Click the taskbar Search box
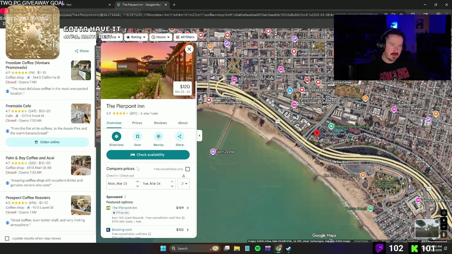Screen dimensions: 452x254 click(x=195, y=248)
